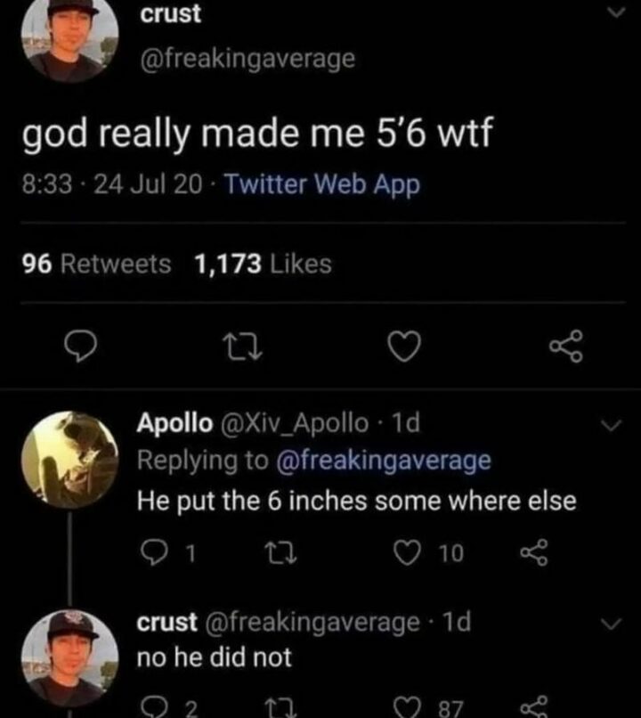Expand options on crust's bottom reply
641x718 pixels.
coord(610,622)
